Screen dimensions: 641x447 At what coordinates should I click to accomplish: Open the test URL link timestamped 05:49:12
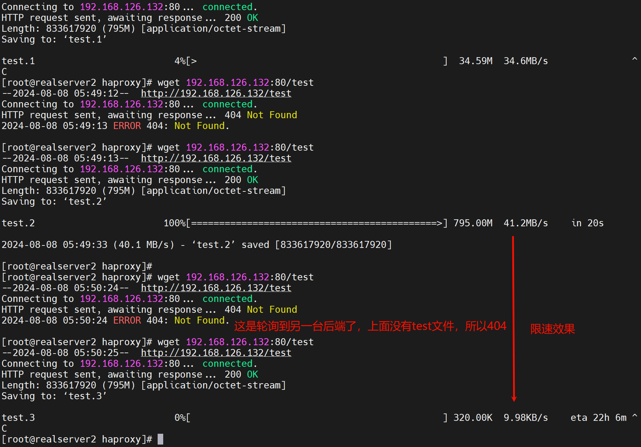click(216, 93)
